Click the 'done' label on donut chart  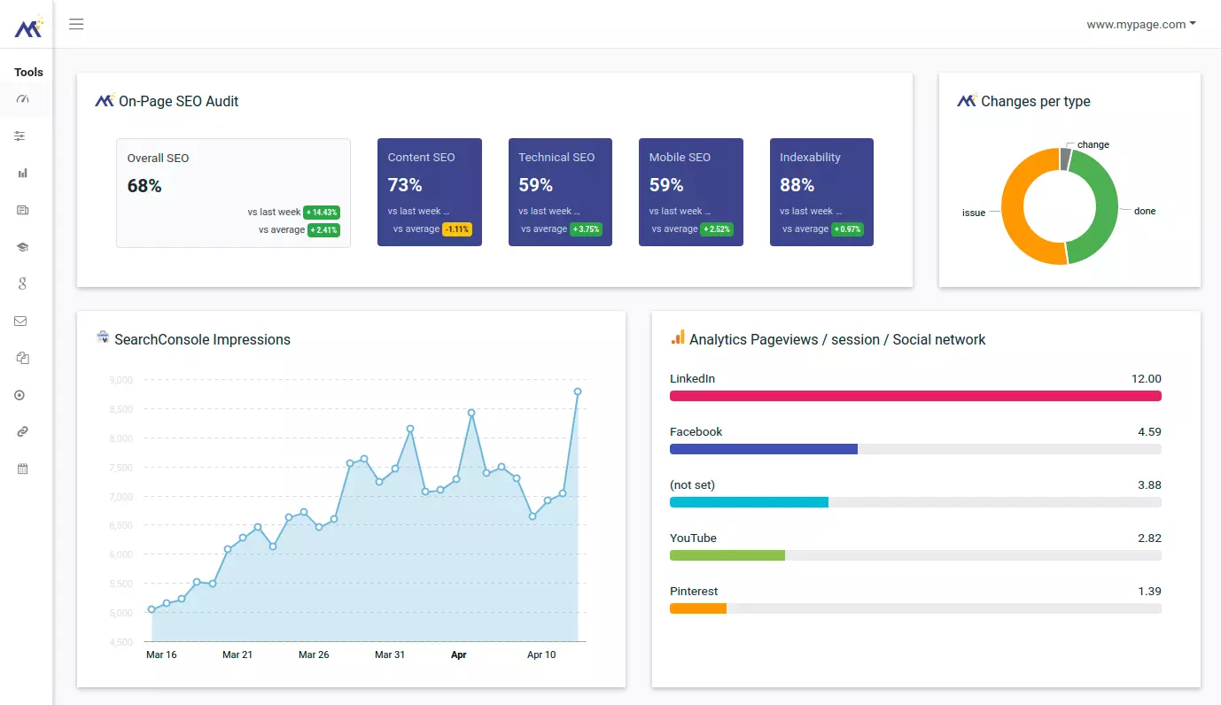(1145, 211)
